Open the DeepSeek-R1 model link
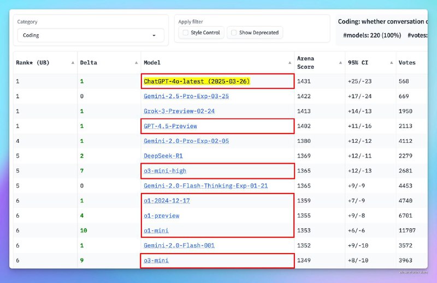The image size is (437, 283). point(163,156)
